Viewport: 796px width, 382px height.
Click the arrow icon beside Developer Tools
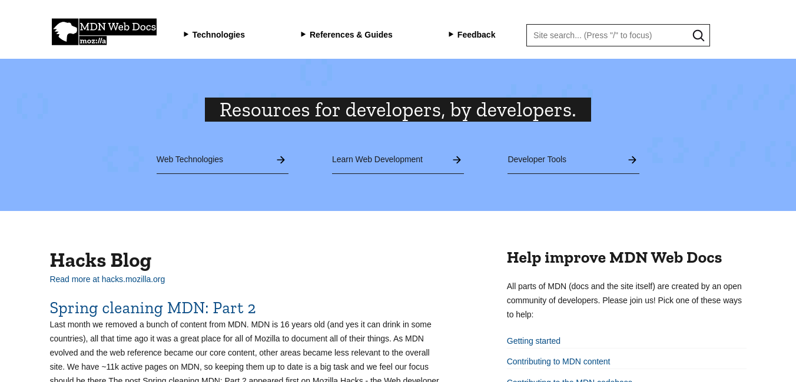[632, 160]
